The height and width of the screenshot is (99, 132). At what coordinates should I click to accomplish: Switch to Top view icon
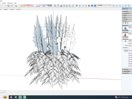click(x=58, y=6)
